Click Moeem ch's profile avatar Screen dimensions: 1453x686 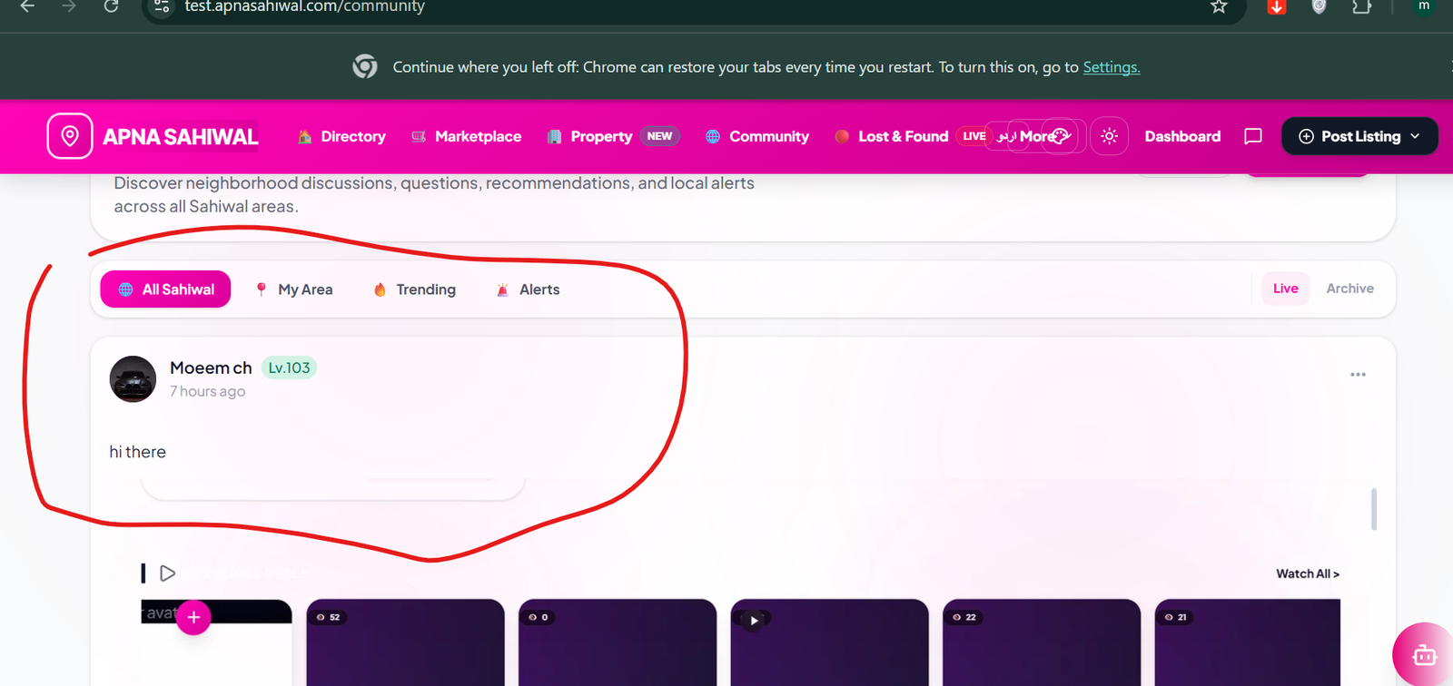[133, 379]
